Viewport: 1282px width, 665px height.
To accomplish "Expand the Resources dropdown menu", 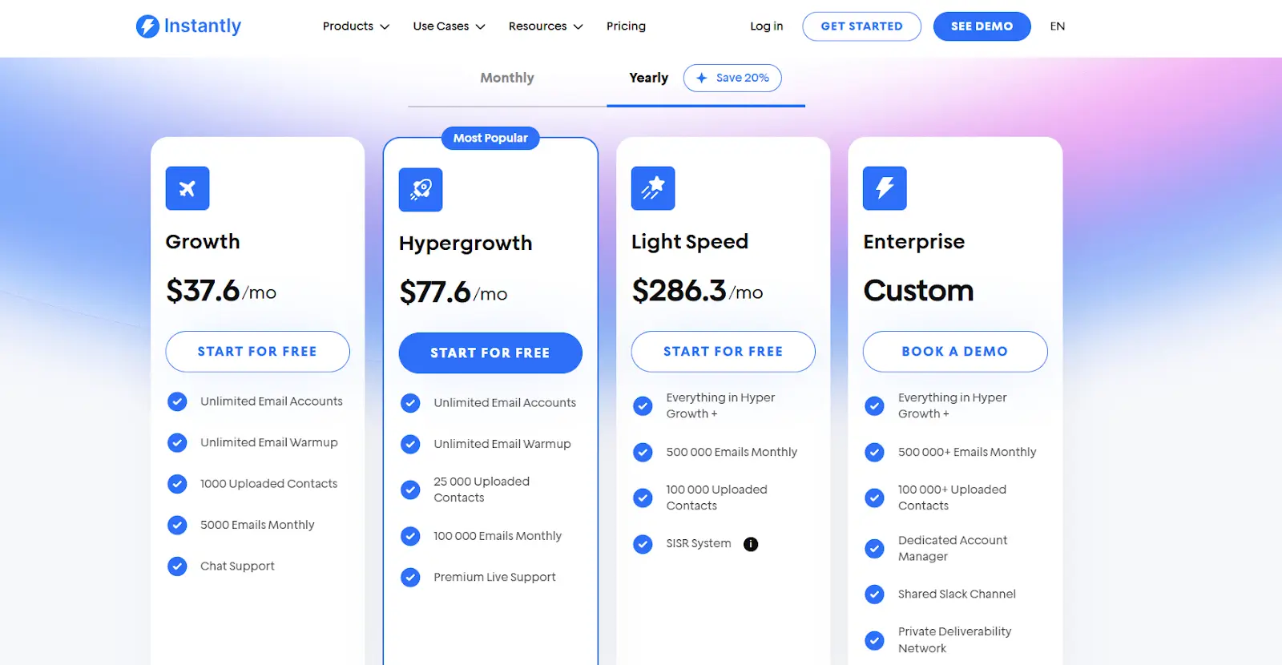I will (x=546, y=26).
